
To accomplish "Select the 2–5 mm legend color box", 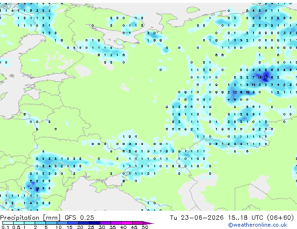I will [x=40, y=223].
